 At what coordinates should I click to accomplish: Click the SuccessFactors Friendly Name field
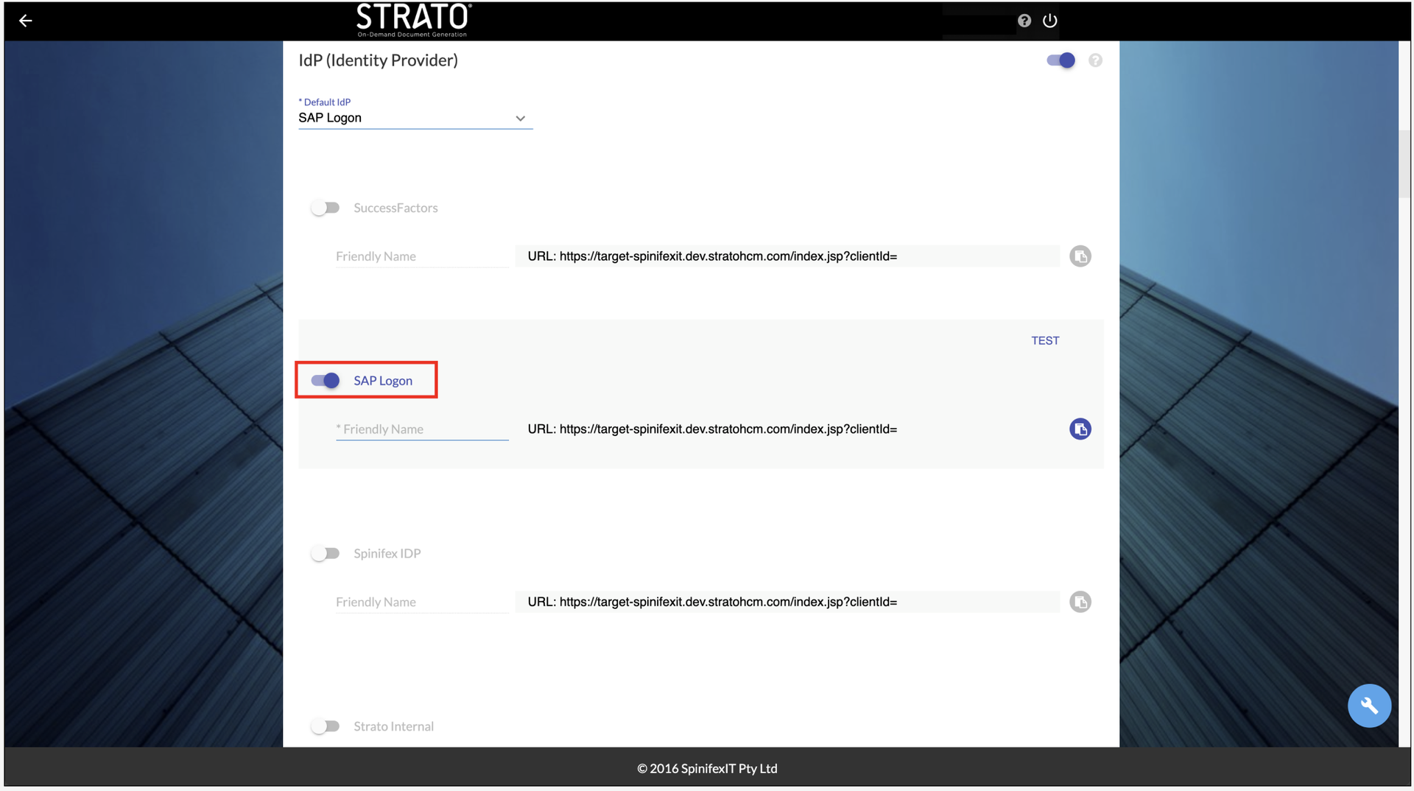(422, 256)
